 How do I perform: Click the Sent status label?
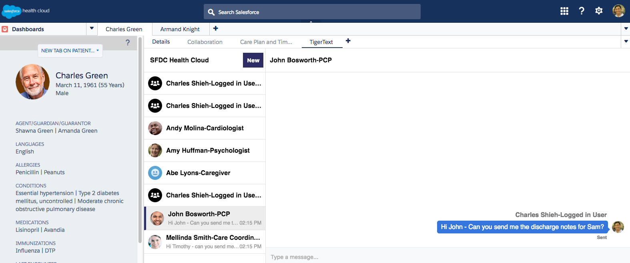(602, 237)
